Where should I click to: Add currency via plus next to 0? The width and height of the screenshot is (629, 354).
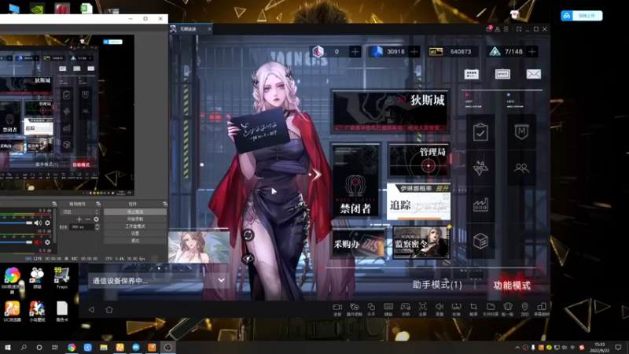[x=355, y=52]
